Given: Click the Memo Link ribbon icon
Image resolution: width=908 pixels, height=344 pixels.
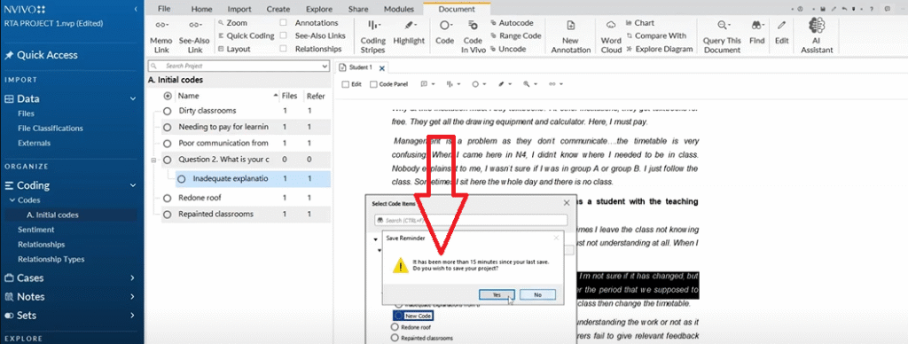Looking at the screenshot, I should [161, 25].
